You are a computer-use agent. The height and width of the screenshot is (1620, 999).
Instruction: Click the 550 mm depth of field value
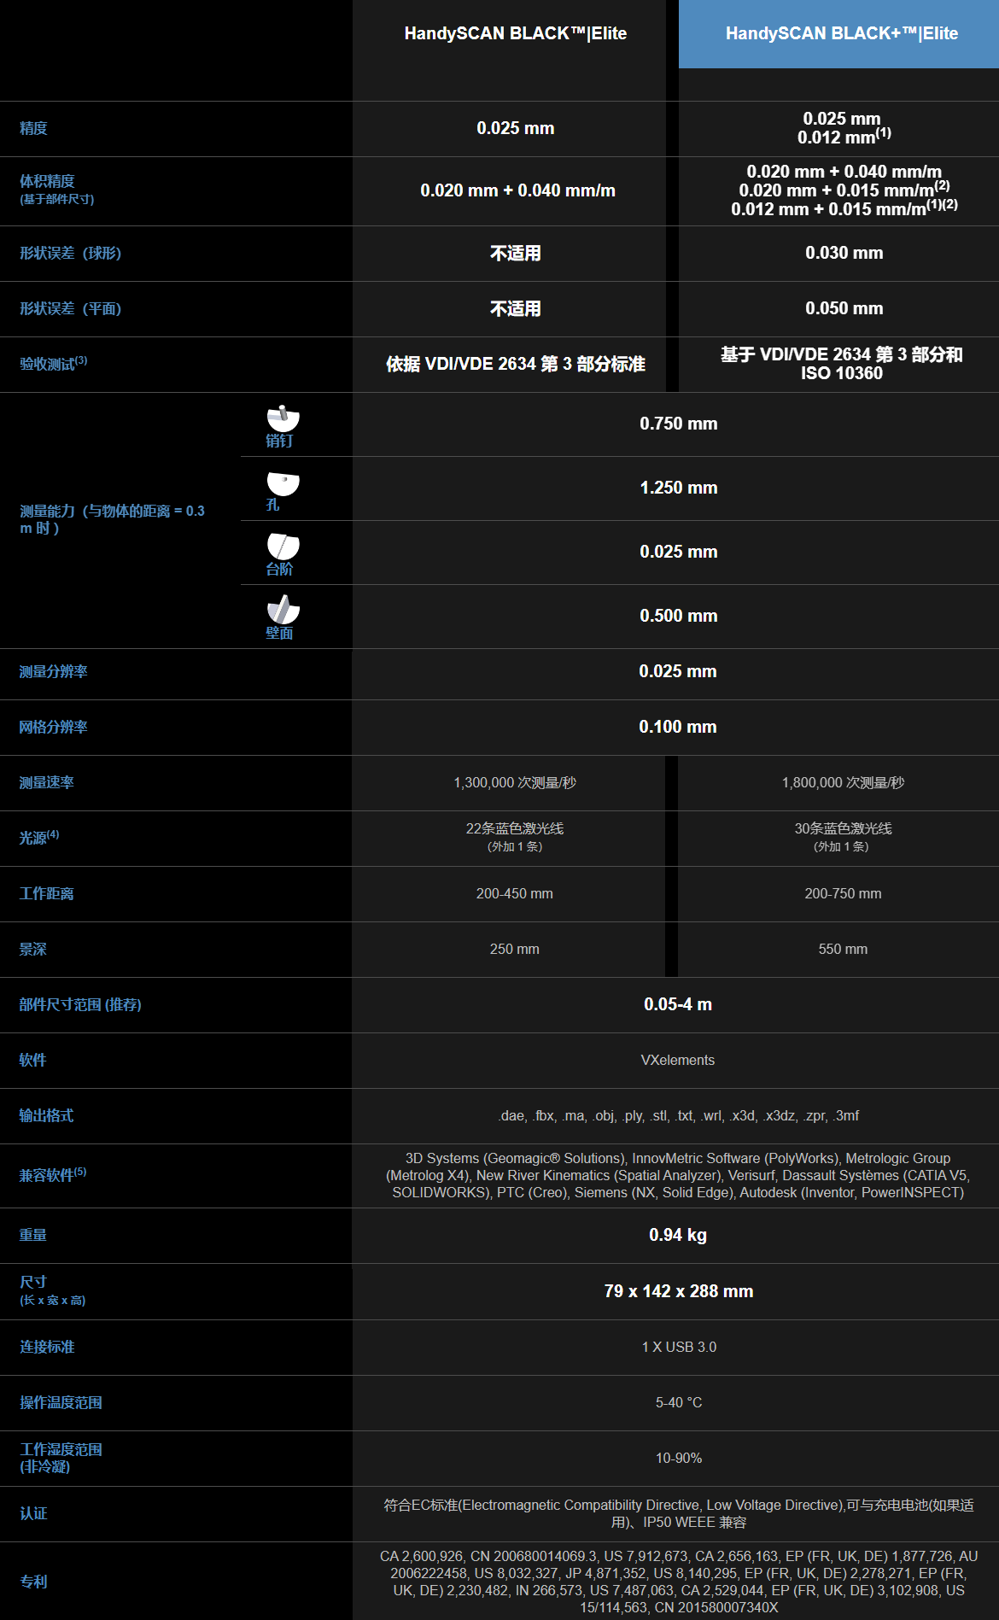click(843, 949)
